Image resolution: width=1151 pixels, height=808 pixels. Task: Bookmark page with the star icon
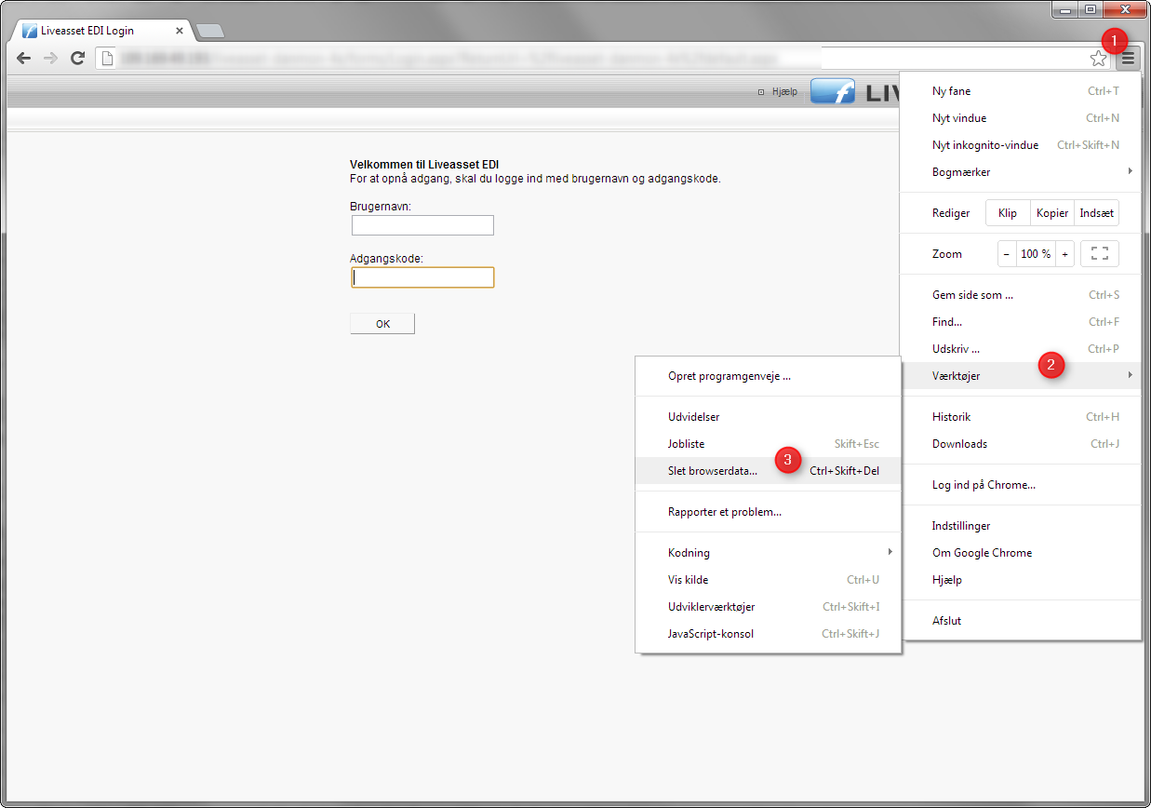[1098, 59]
